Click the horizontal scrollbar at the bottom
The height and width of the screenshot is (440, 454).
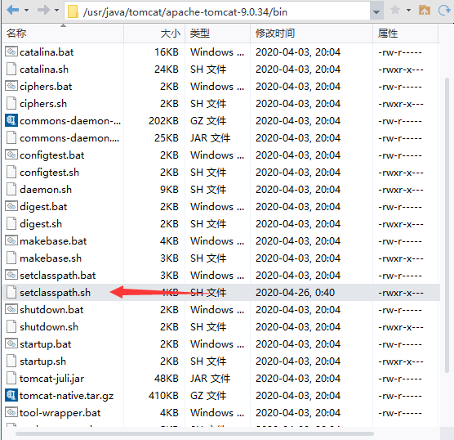194,434
